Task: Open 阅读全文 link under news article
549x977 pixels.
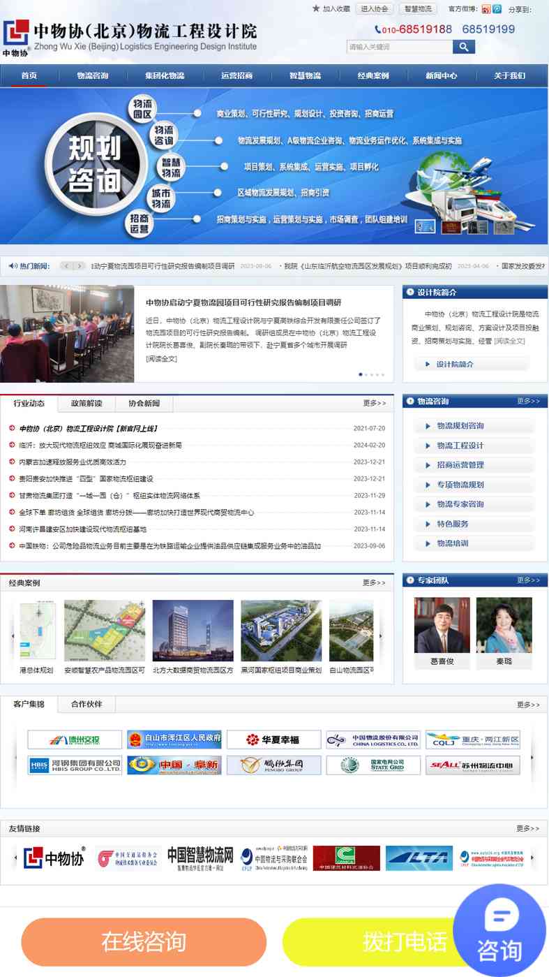Action: click(161, 359)
